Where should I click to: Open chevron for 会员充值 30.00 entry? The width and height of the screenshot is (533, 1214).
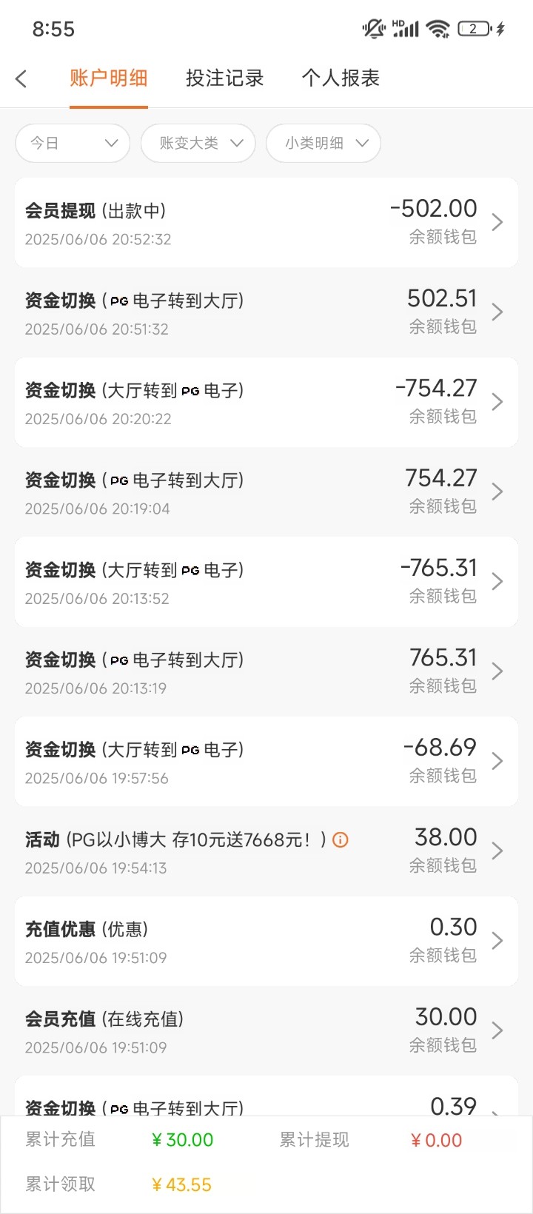497,1030
